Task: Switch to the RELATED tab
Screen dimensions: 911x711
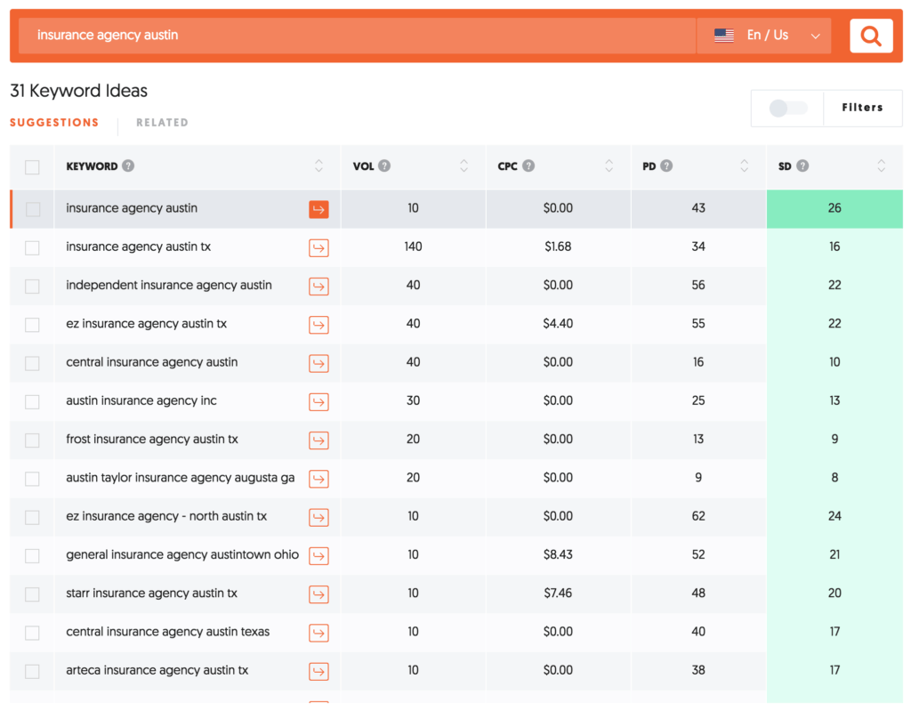Action: (162, 123)
